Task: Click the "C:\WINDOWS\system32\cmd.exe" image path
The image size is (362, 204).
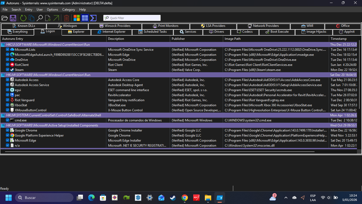Action: (x=248, y=120)
